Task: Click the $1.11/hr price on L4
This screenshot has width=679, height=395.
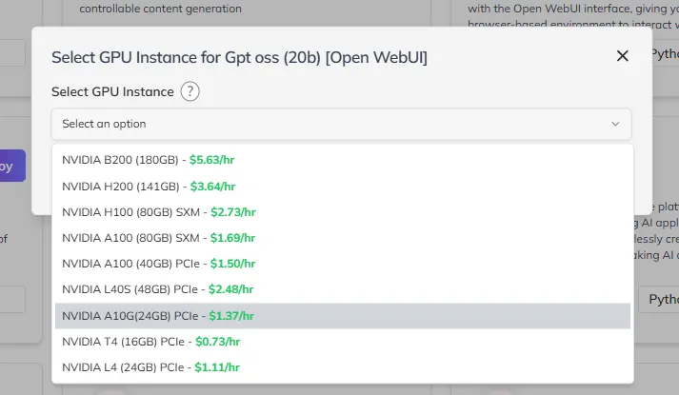Action: click(x=217, y=367)
